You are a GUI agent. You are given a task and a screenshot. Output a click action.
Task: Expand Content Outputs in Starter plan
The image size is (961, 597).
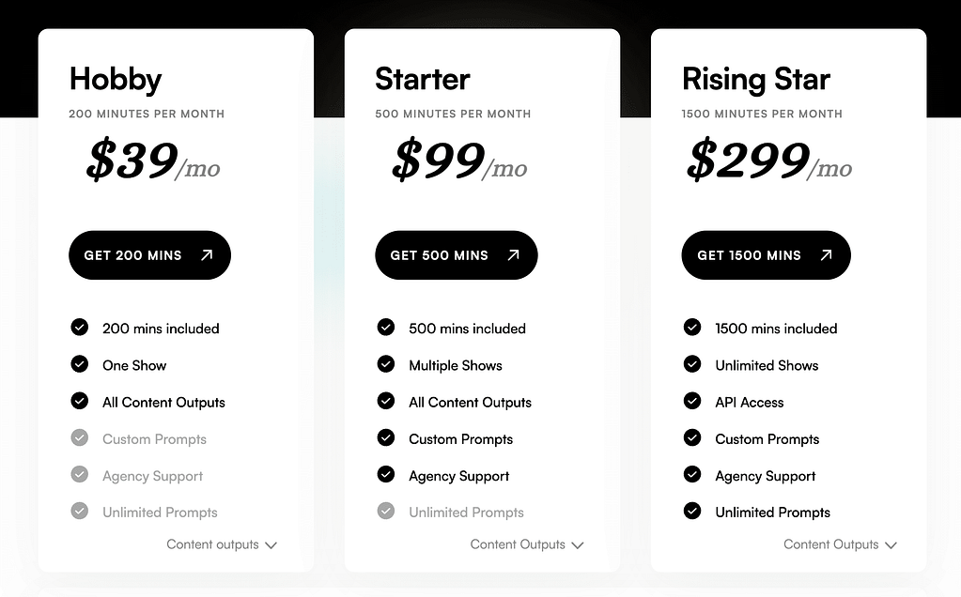click(527, 544)
